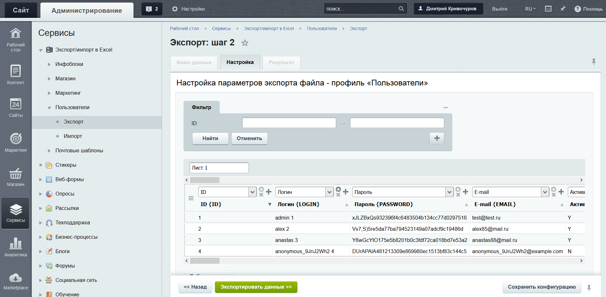606x297 pixels.
Task: Click Сохранить конфигурацию button
Action: [x=542, y=287]
